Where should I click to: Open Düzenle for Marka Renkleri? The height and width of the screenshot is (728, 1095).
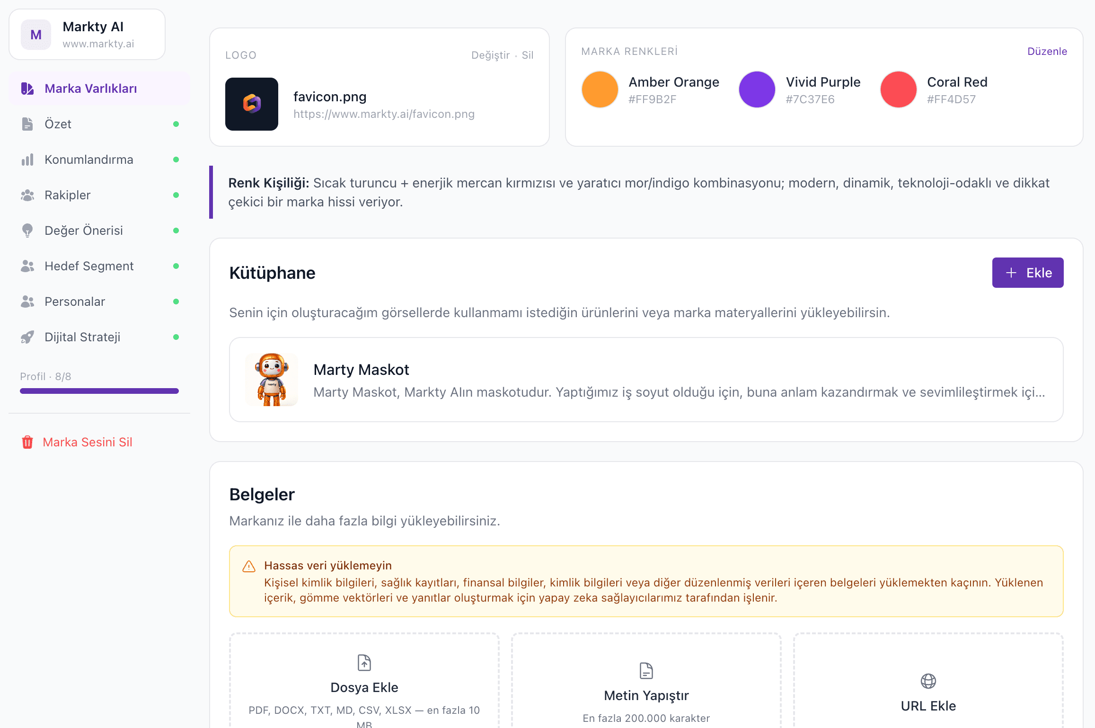click(1047, 51)
